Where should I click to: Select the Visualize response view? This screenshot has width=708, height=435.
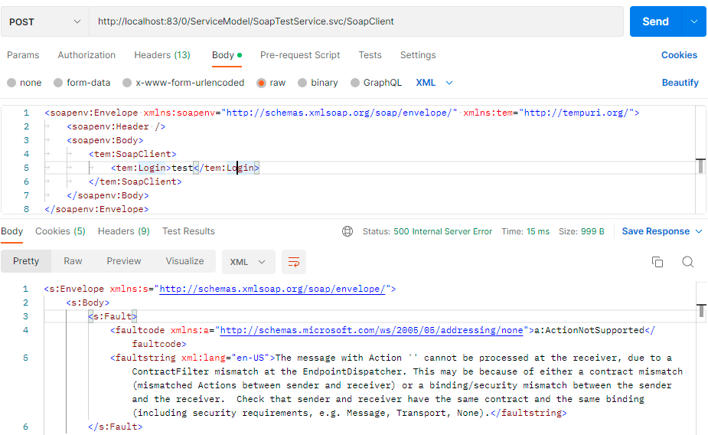pyautogui.click(x=184, y=261)
